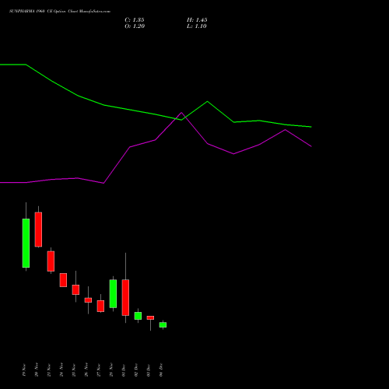Click the red candle for 20 Nov

point(38,230)
